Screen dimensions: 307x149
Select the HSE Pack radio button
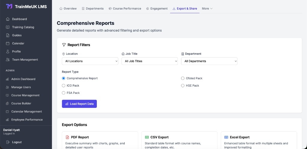coord(183,85)
